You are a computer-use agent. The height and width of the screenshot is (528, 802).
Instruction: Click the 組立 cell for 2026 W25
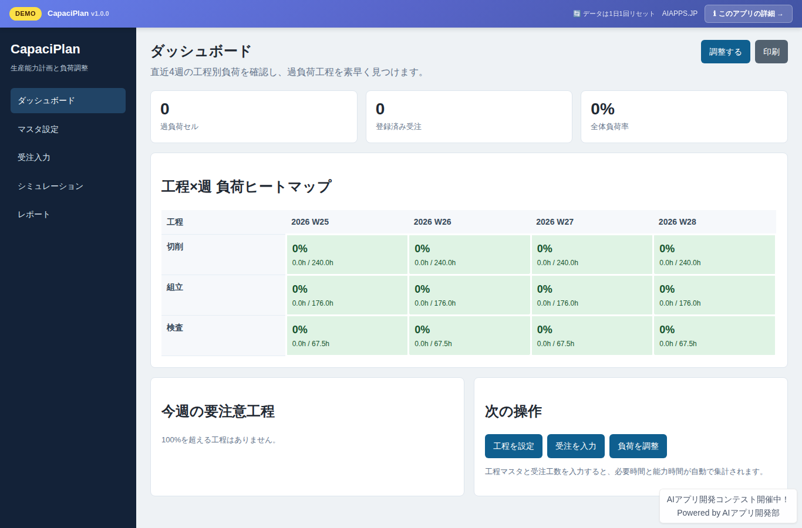(x=347, y=295)
